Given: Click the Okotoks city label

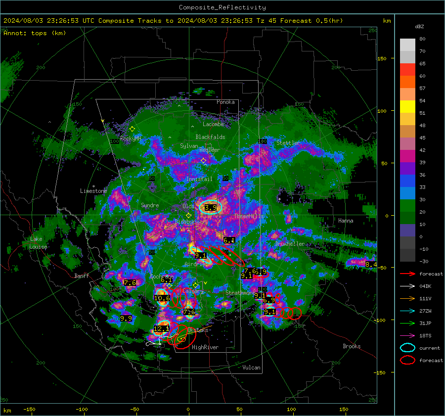Looking at the screenshot, I should [198, 330].
